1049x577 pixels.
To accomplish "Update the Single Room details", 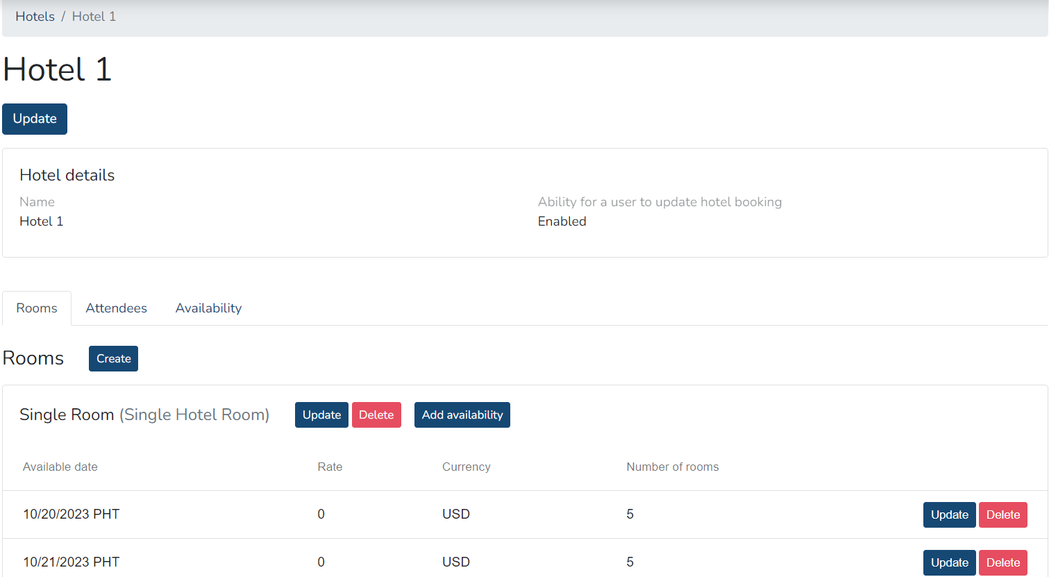I will pyautogui.click(x=321, y=415).
